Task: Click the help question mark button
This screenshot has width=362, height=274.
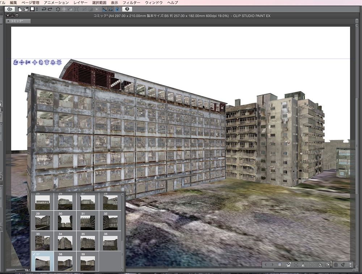Action: pyautogui.click(x=127, y=9)
